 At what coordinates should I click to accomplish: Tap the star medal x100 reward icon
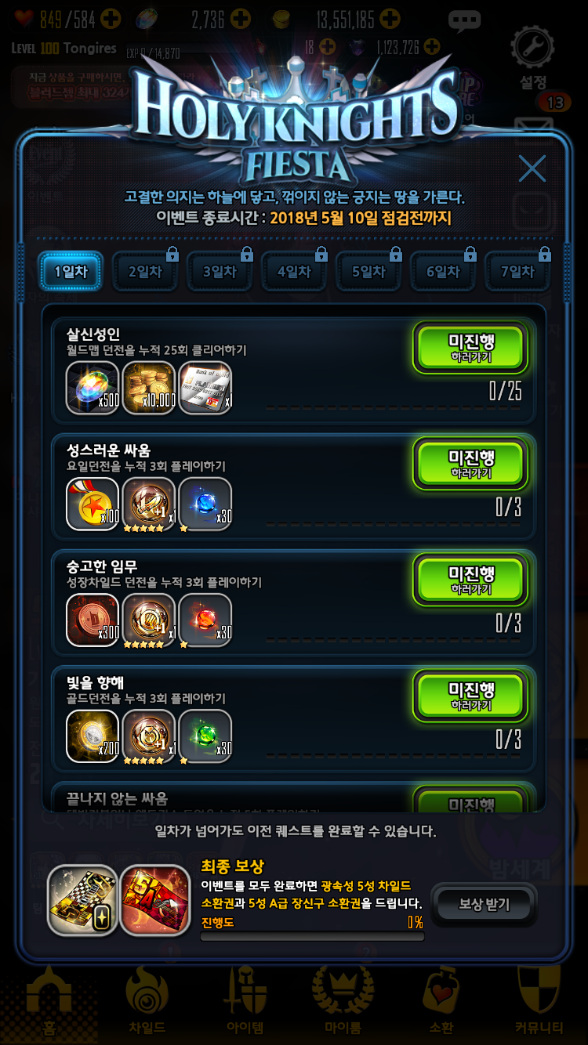coord(93,504)
